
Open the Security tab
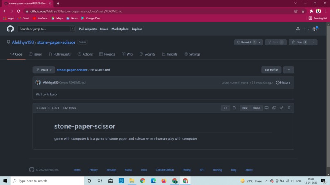pyautogui.click(x=147, y=54)
